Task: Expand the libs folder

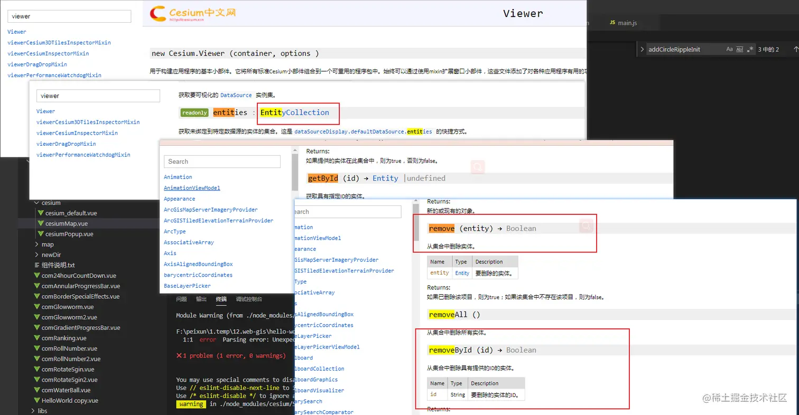Action: point(33,411)
